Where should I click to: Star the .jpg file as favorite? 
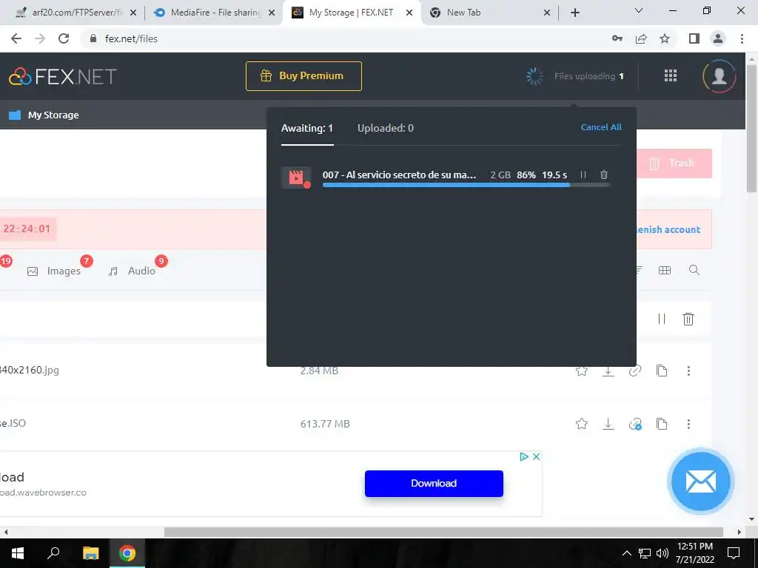(582, 371)
